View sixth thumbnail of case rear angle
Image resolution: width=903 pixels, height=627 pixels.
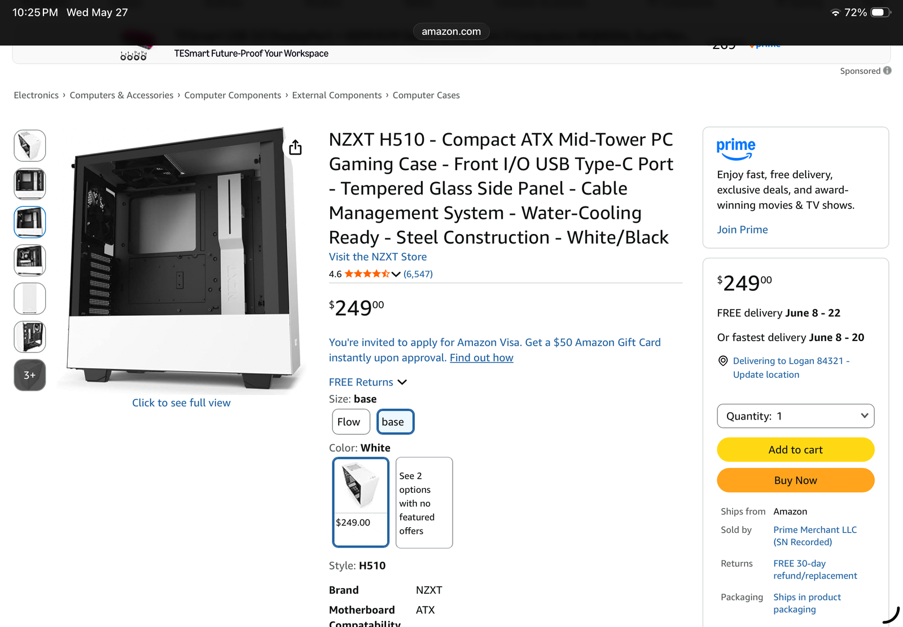click(30, 337)
